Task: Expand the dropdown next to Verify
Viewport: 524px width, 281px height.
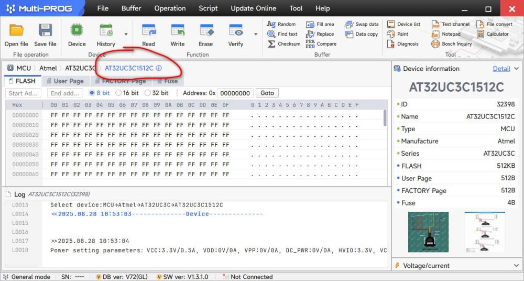Action: (256, 34)
